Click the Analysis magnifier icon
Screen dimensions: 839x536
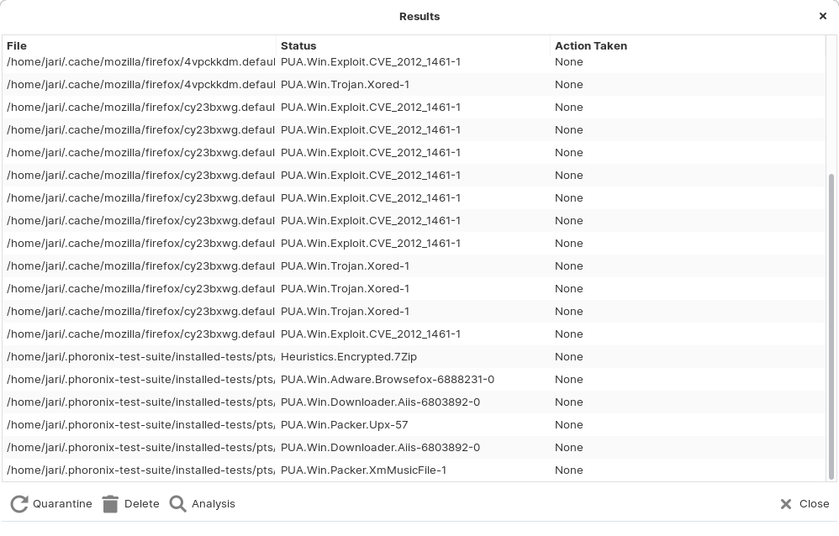177,504
